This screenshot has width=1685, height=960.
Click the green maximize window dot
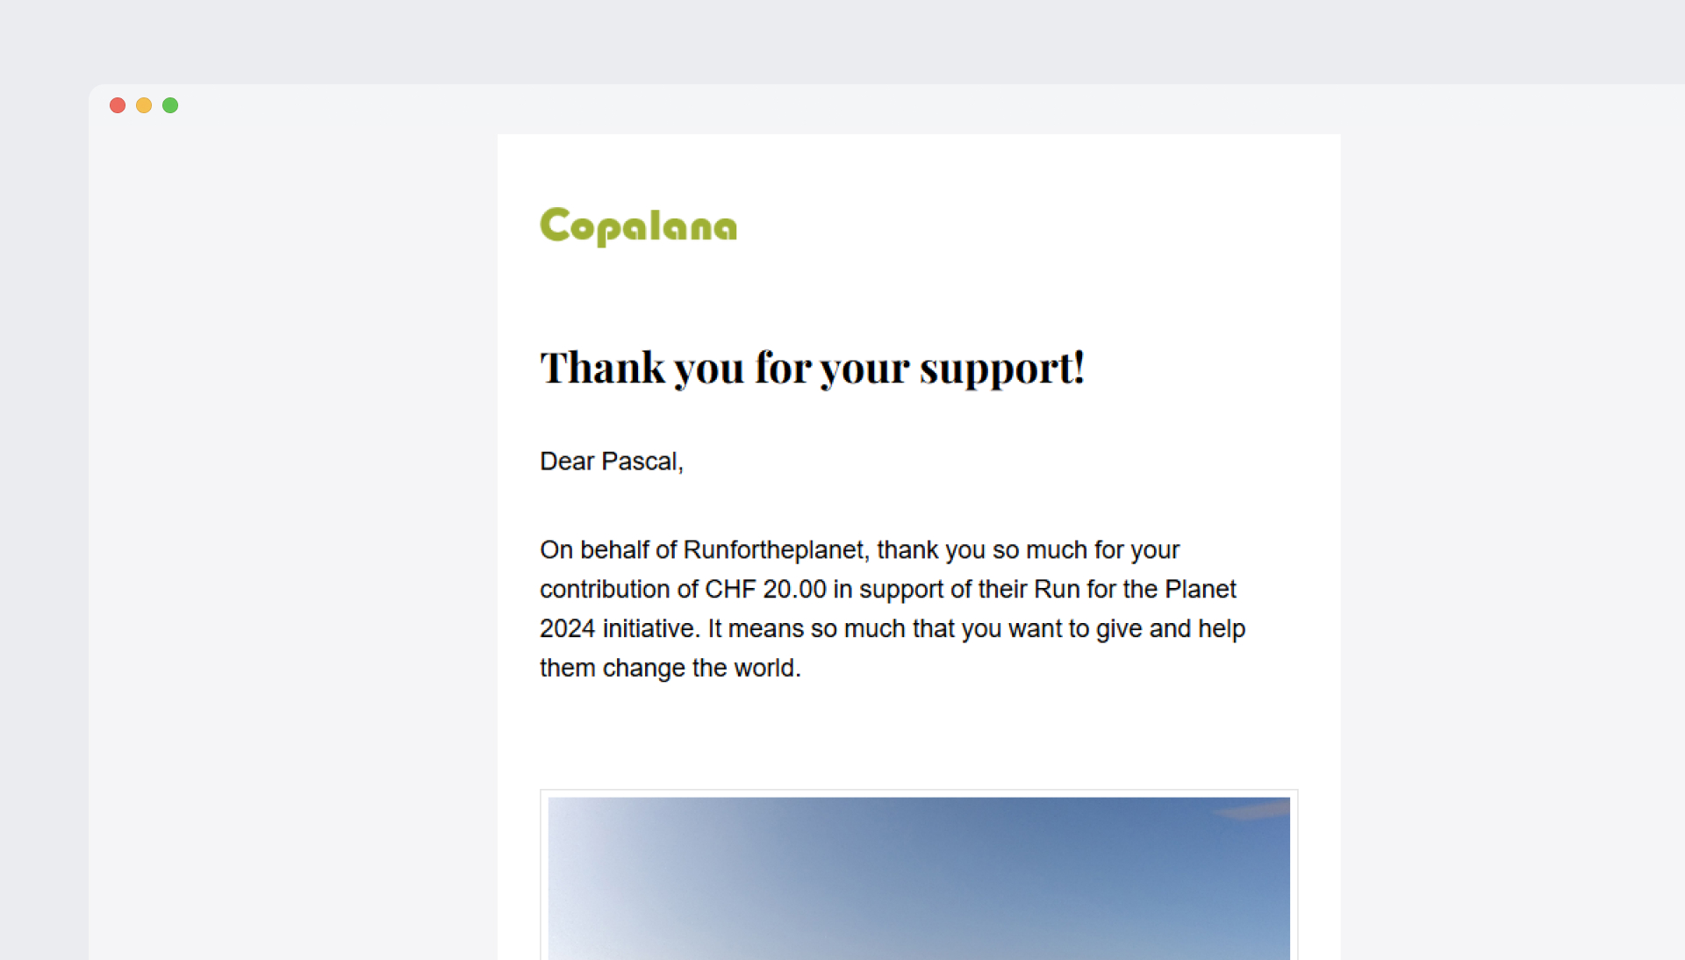point(170,105)
